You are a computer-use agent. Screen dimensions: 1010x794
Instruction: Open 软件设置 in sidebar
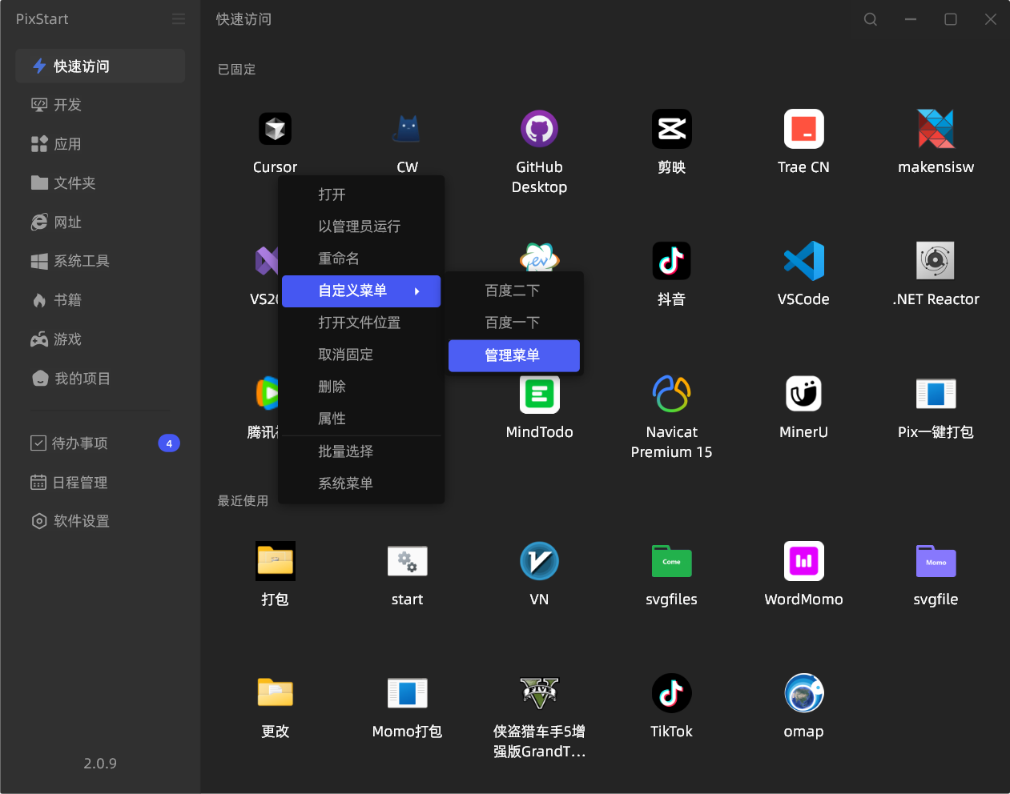tap(100, 521)
